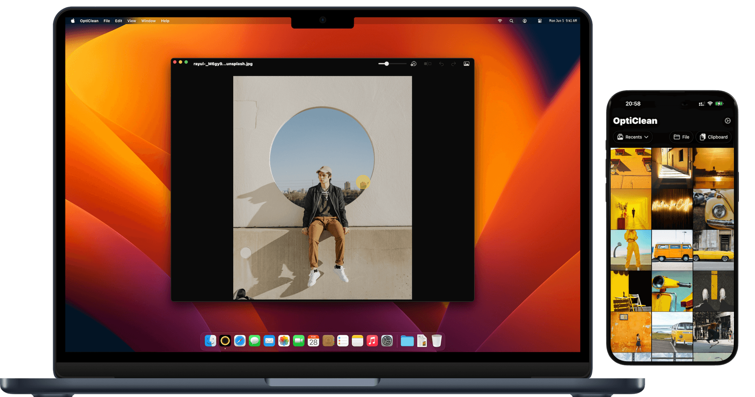Open the Edit menu

click(x=118, y=21)
